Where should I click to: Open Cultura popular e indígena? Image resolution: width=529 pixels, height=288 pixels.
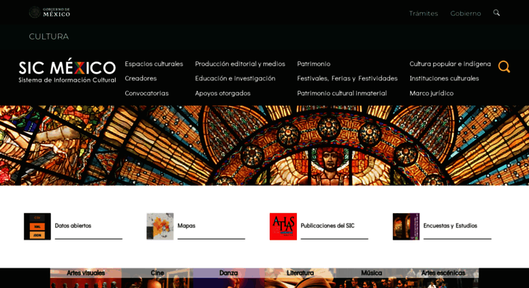(x=450, y=64)
